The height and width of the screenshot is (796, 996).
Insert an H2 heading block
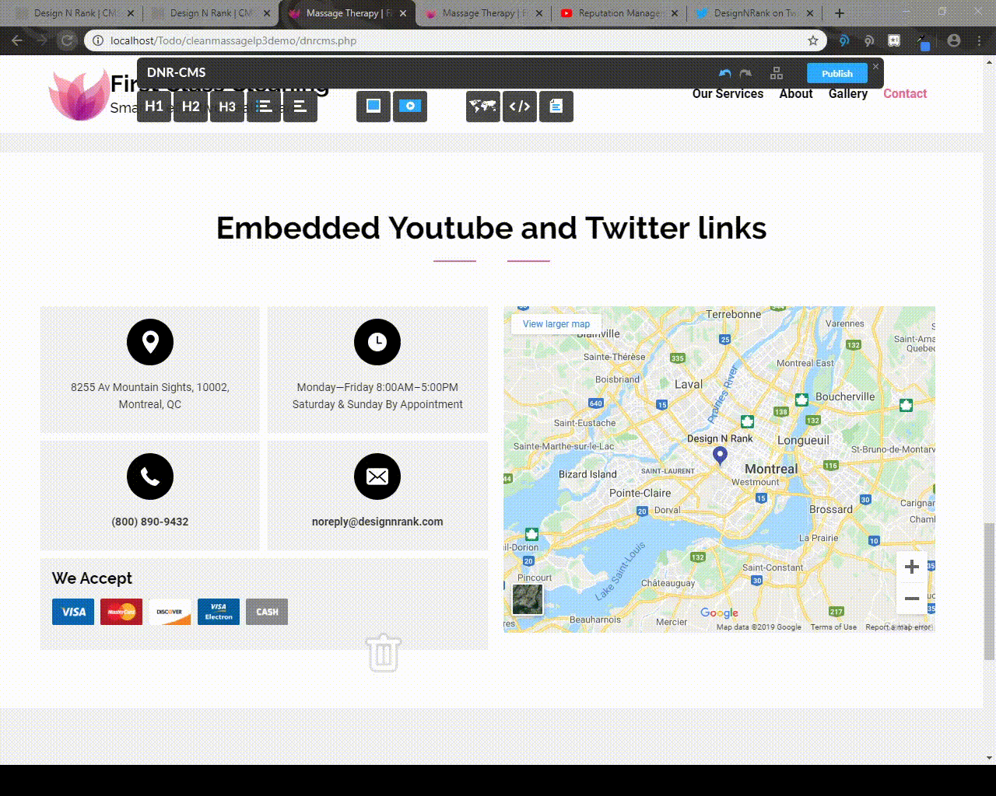191,106
